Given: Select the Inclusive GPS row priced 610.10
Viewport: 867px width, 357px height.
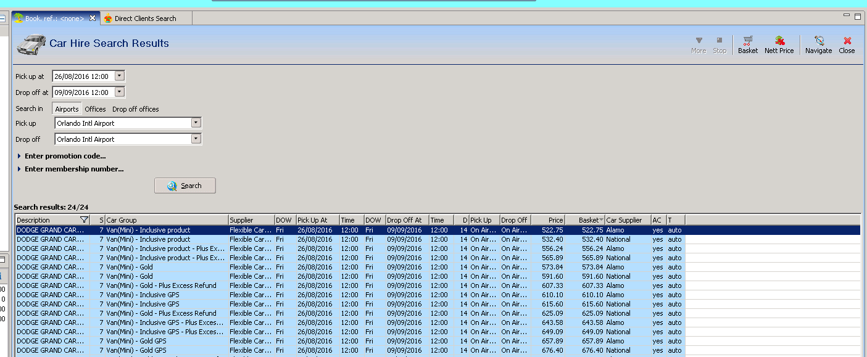Looking at the screenshot, I should click(438, 295).
